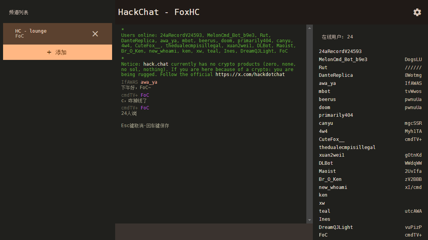Select user CuteFox__ in online list
This screenshot has width=428, height=240.
331,139
